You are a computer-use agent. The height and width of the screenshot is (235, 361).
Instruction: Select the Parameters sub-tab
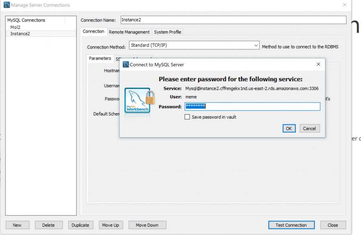[100, 58]
